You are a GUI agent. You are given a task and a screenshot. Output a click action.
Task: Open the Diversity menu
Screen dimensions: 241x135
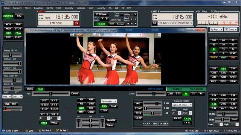[69, 8]
